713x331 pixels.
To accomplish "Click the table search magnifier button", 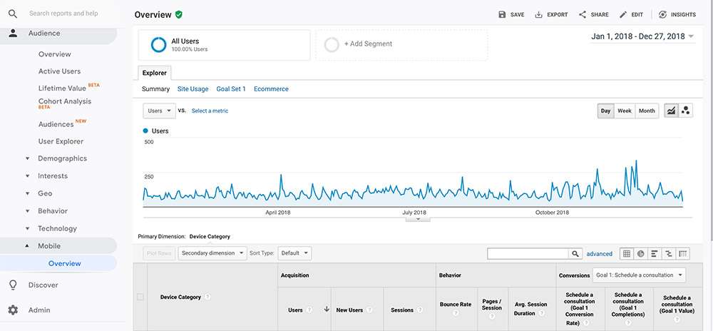I will [x=575, y=254].
